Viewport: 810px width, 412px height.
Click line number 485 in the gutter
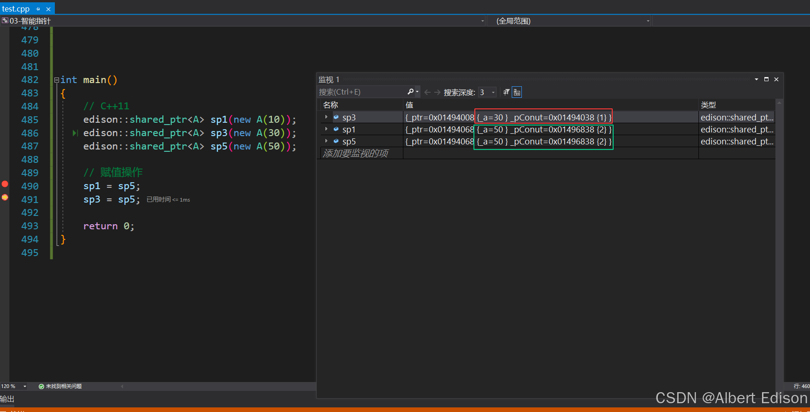click(x=30, y=120)
